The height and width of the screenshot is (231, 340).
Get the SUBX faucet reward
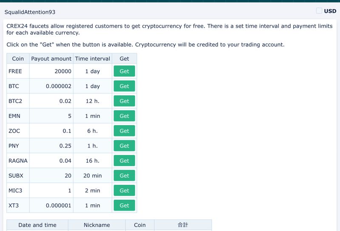tap(124, 175)
